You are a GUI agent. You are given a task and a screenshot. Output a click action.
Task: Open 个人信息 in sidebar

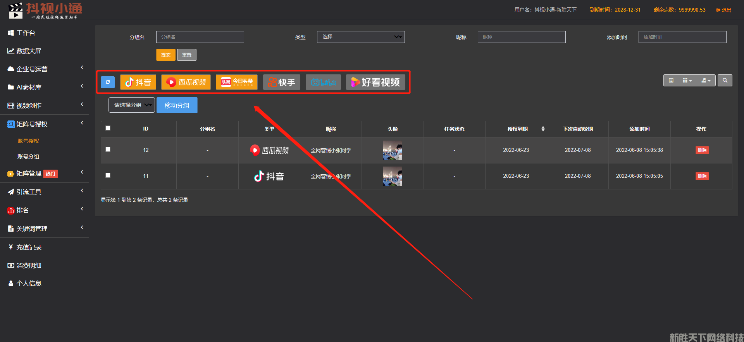coord(44,284)
